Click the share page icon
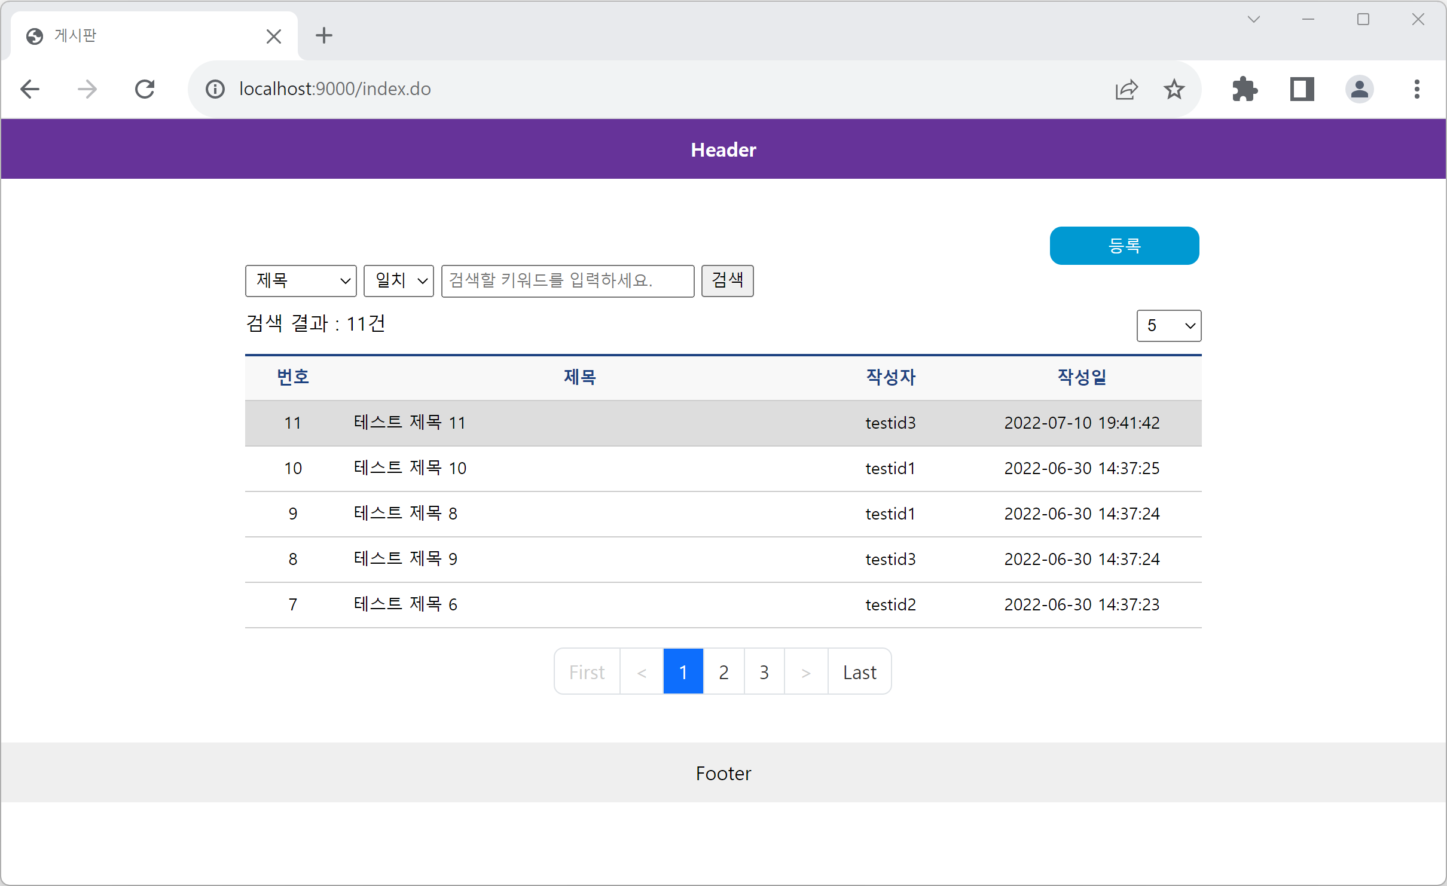1447x886 pixels. (1126, 89)
